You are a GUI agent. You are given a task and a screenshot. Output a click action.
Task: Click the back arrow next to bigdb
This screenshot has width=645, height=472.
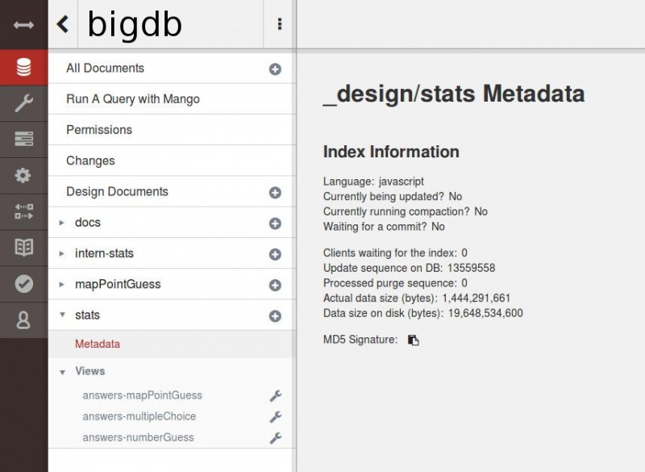(63, 24)
